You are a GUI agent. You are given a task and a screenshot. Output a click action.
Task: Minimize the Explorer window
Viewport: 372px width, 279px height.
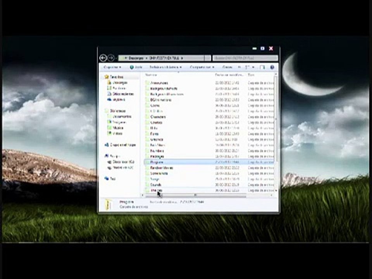coord(255,48)
